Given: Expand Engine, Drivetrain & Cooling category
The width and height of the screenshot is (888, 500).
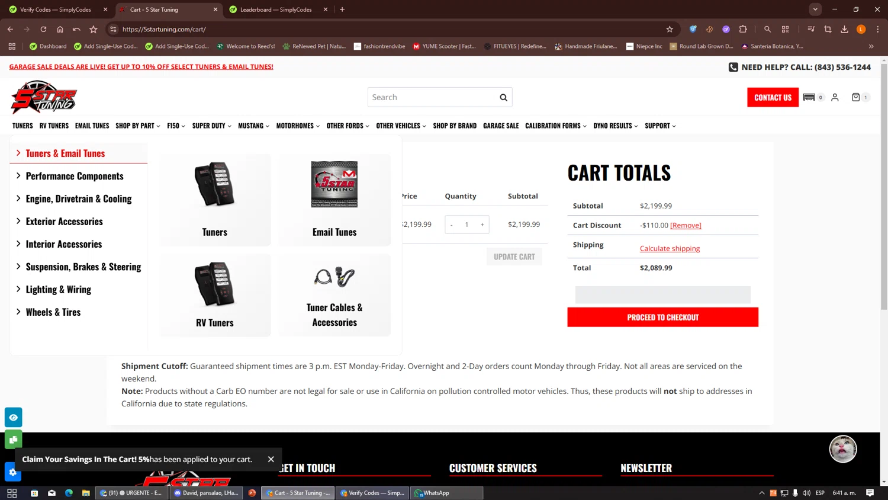Looking at the screenshot, I should tap(79, 199).
